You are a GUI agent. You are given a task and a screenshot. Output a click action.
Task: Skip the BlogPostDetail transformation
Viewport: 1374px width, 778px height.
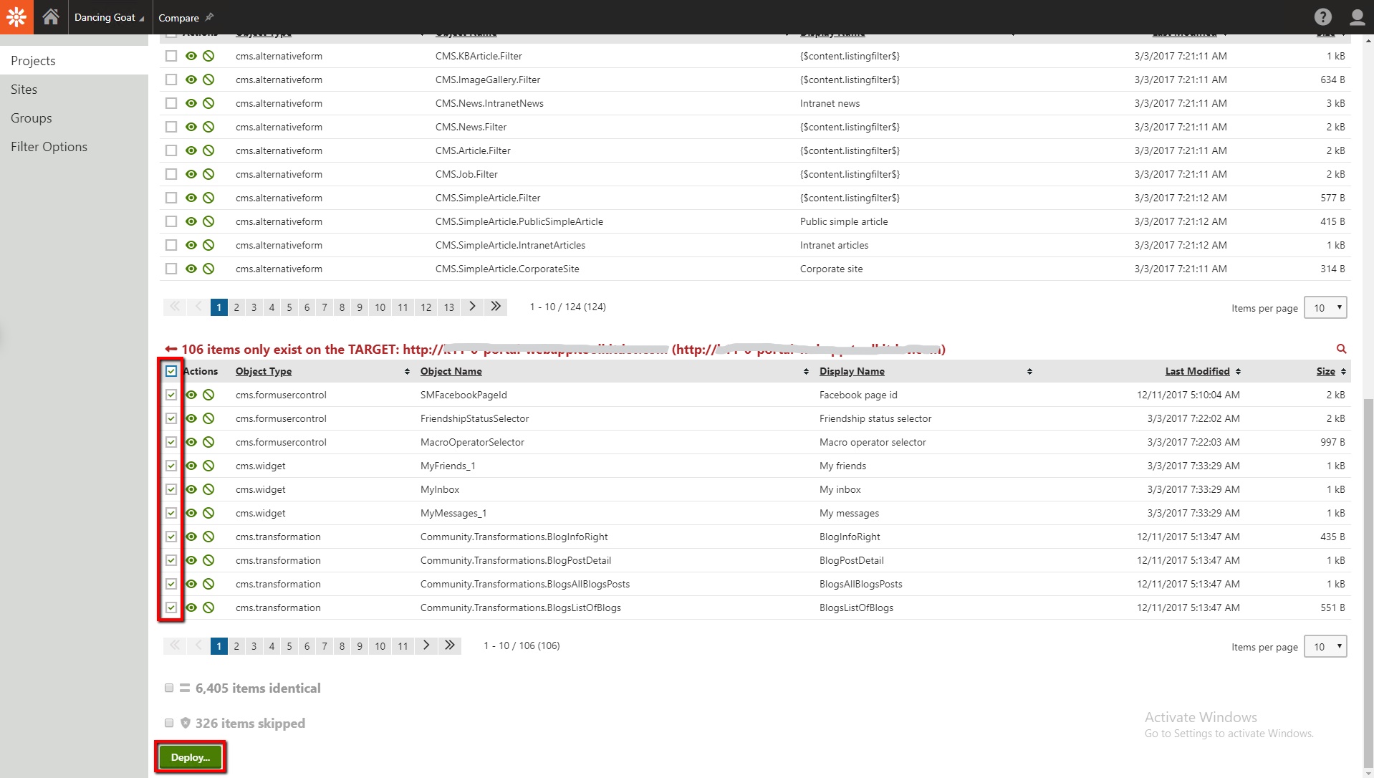[208, 560]
